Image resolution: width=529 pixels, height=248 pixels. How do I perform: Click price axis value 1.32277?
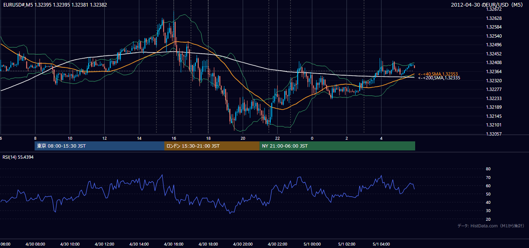tap(493, 89)
